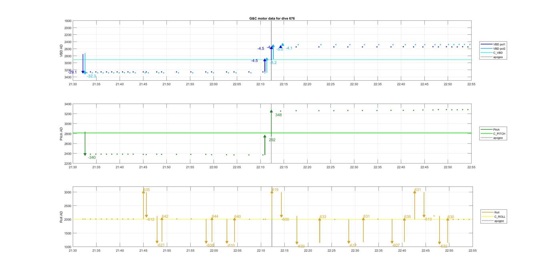
Task: Click the '619' roll annotation
Action: [275, 190]
